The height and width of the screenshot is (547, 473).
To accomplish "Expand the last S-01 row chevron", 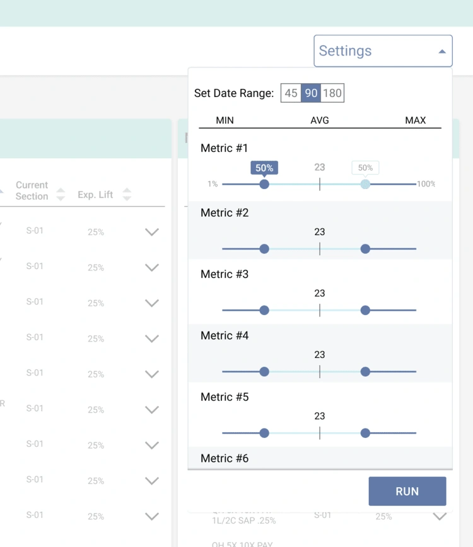I will 151,516.
